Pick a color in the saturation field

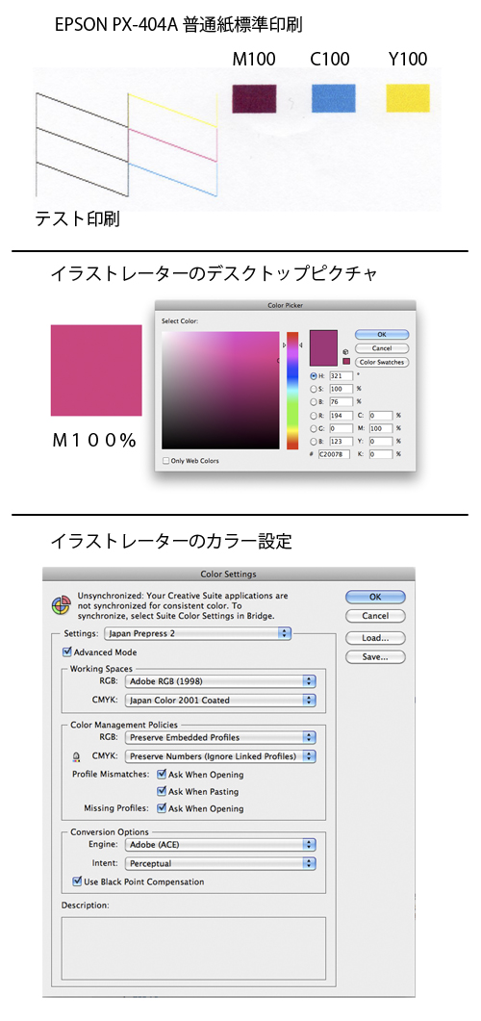tap(220, 390)
